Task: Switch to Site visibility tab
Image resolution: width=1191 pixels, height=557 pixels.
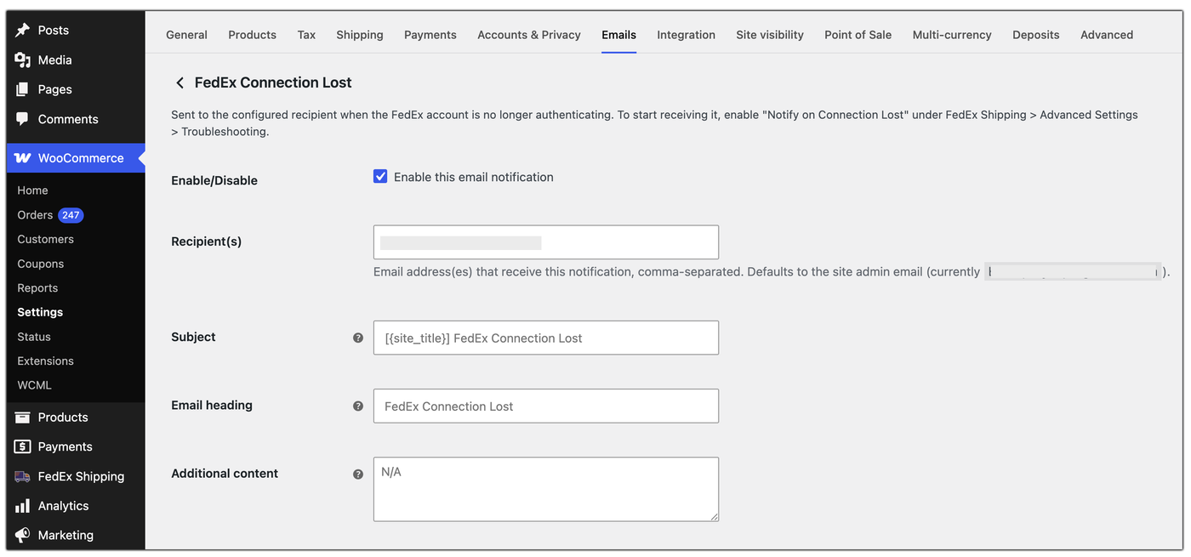Action: (x=770, y=35)
